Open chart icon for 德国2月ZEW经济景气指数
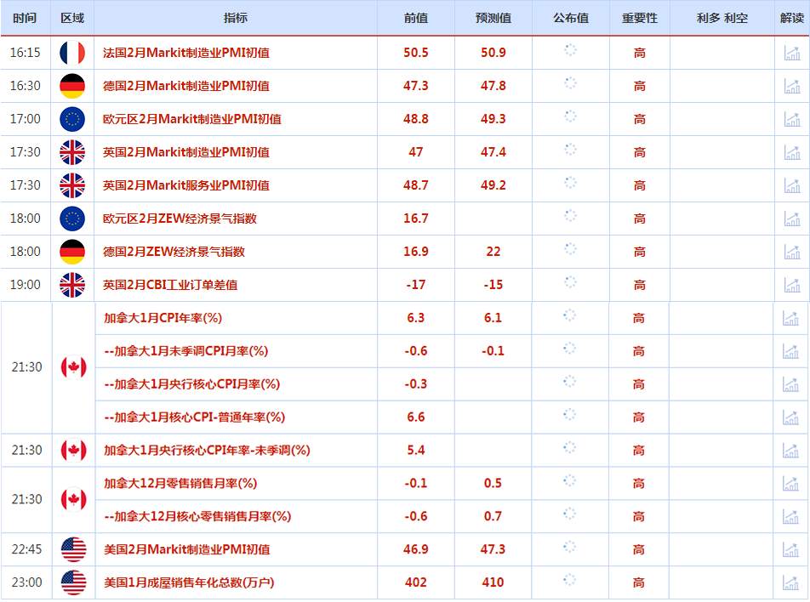The image size is (810, 602). [792, 252]
